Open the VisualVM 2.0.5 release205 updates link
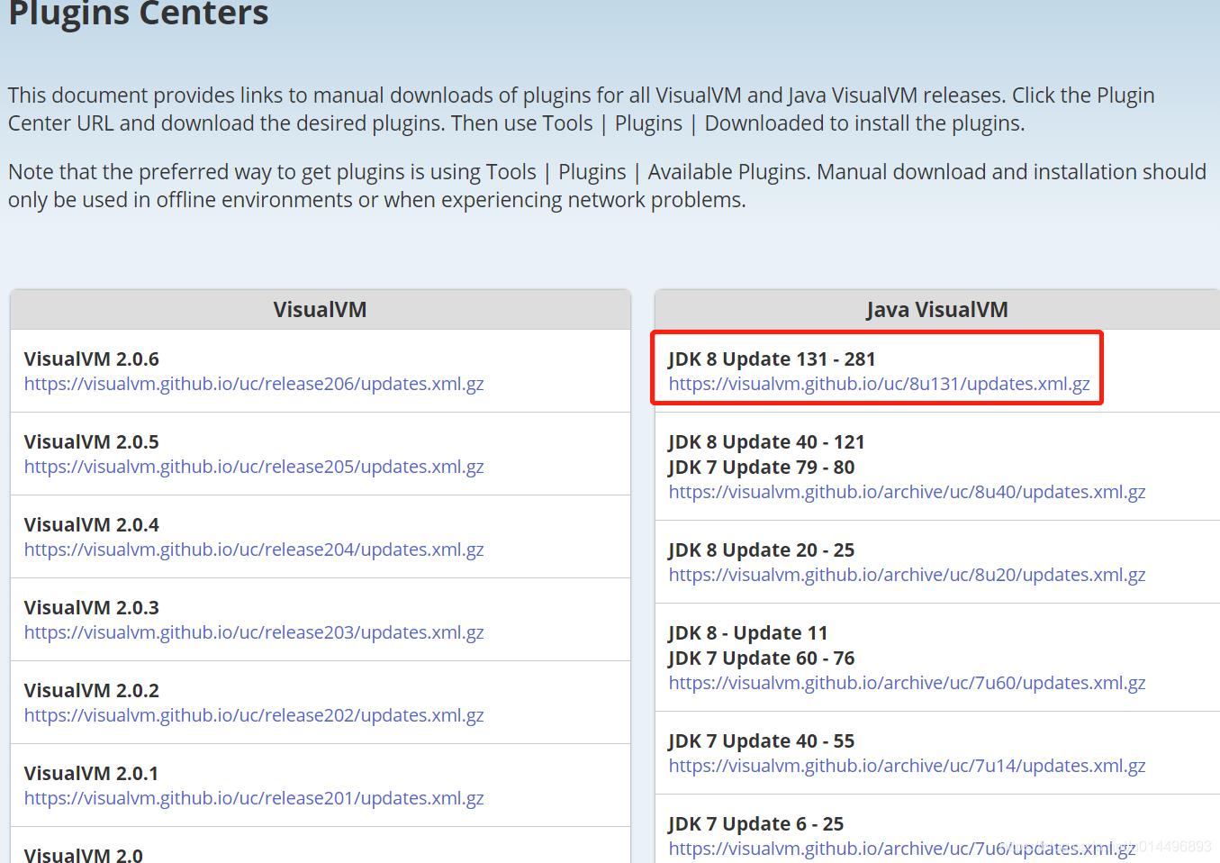The height and width of the screenshot is (863, 1220). [254, 467]
